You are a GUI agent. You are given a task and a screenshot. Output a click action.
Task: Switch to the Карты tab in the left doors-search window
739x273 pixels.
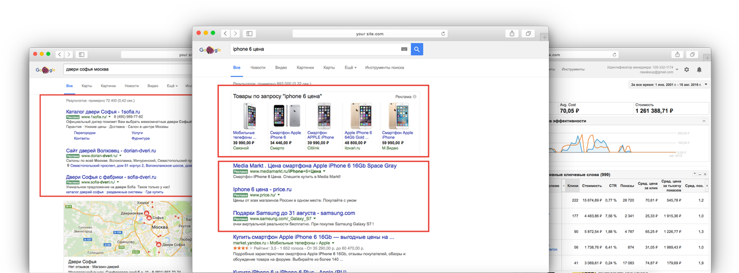pyautogui.click(x=87, y=86)
